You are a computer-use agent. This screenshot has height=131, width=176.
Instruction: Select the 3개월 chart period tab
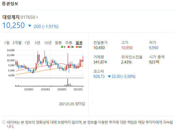[x=17, y=43]
